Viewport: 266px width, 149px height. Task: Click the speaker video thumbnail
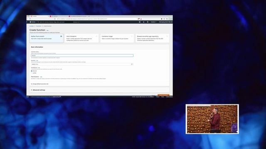tap(212, 119)
